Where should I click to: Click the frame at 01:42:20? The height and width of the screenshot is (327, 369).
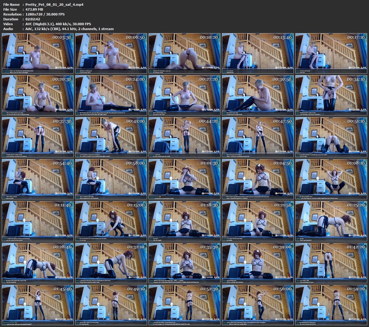331,263
